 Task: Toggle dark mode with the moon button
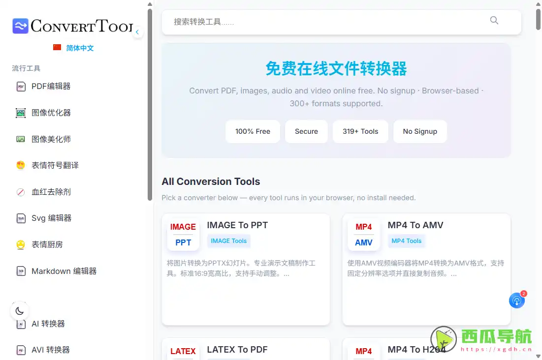pyautogui.click(x=19, y=311)
